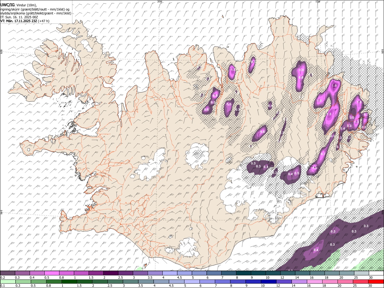This screenshot has height=288, width=384.
Task: Select the upper legend swatch labeled 18
Action: [x=332, y=273]
